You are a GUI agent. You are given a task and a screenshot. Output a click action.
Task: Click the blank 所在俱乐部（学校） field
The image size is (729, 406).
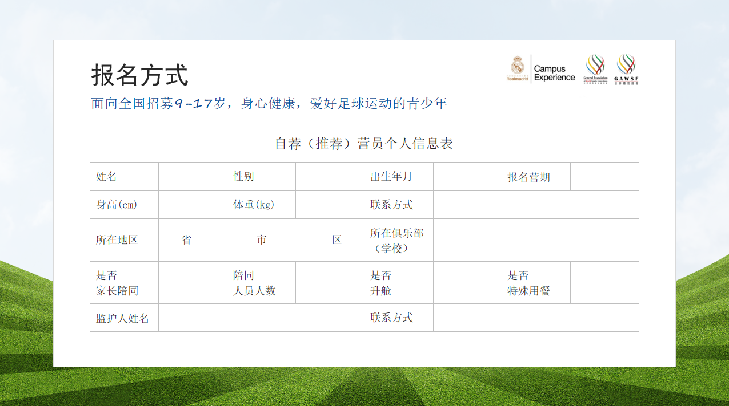536,240
